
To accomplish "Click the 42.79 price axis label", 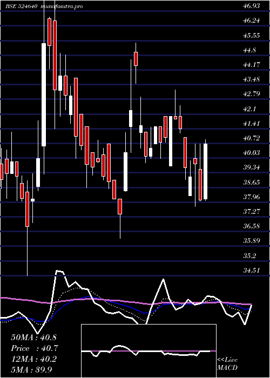I will click(252, 94).
